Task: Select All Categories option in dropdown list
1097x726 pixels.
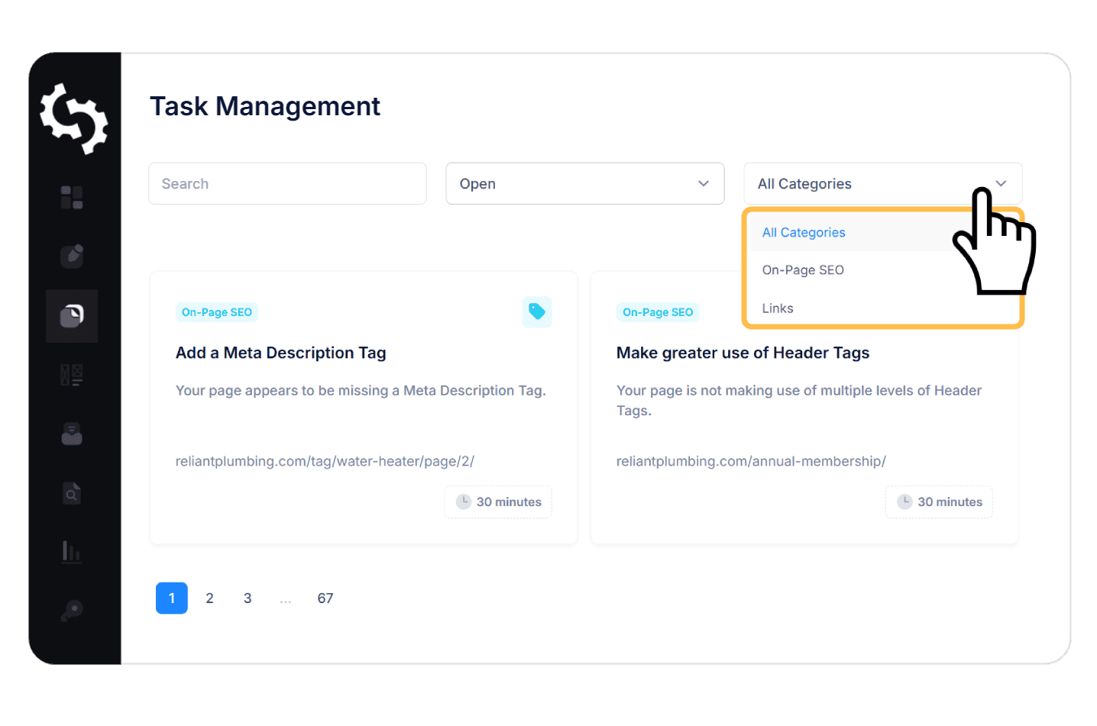Action: (804, 233)
